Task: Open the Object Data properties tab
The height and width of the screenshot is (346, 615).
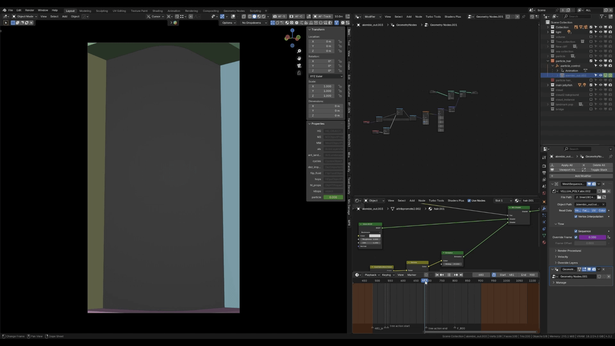Action: [544, 235]
